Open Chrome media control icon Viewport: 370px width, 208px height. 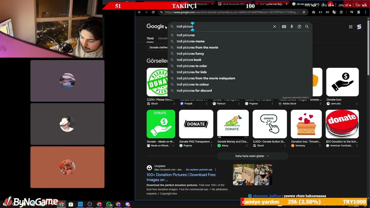pyautogui.click(x=351, y=12)
